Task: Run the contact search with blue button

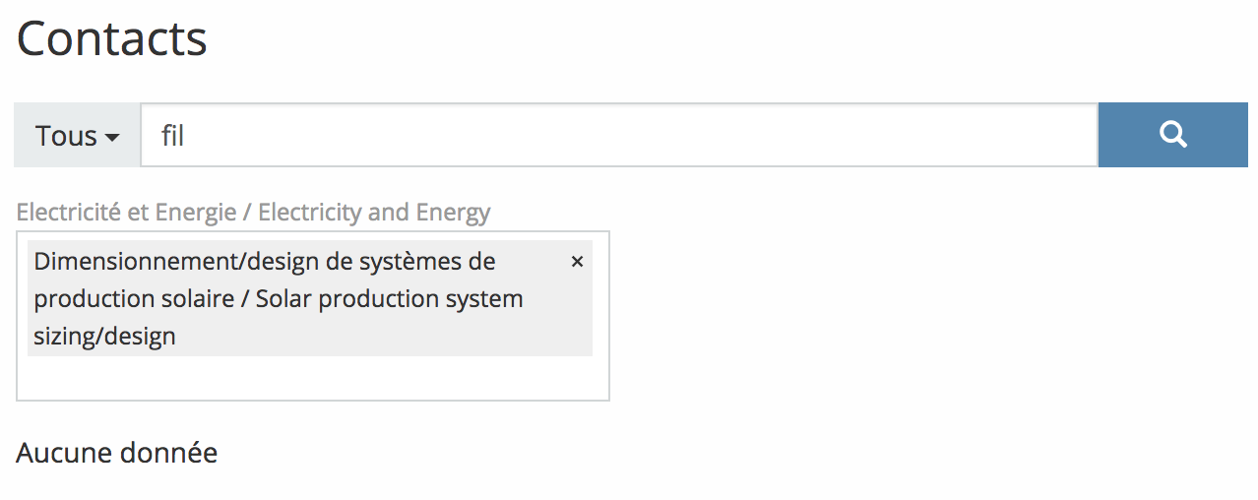Action: tap(1178, 135)
